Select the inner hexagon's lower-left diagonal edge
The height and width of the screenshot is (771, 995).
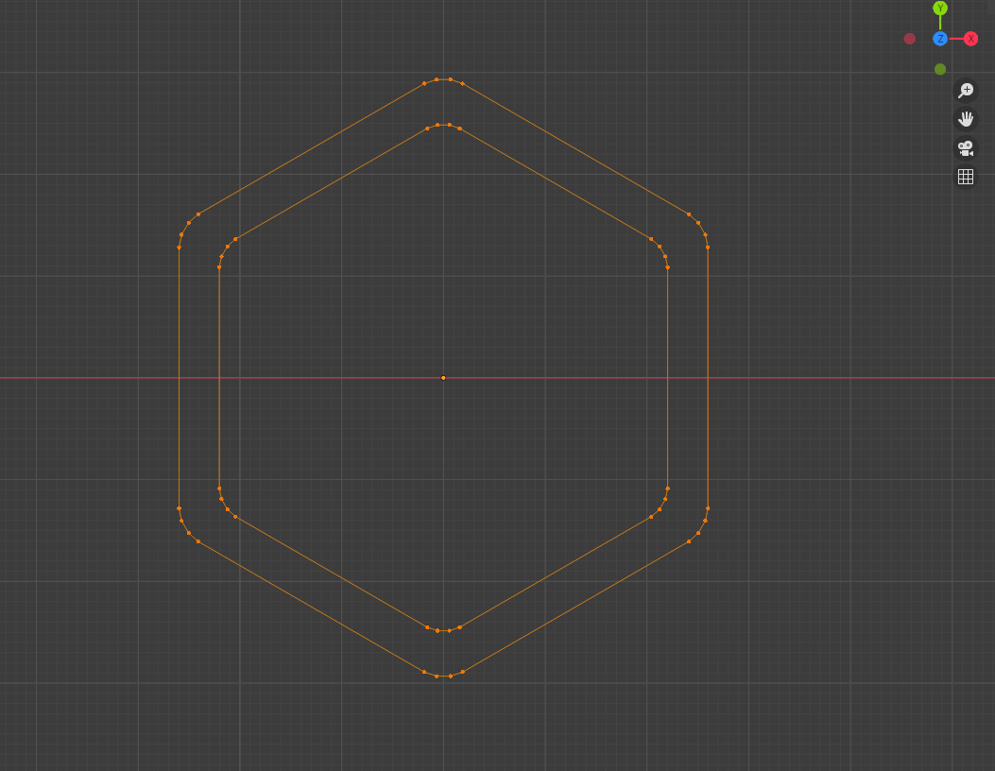(332, 573)
